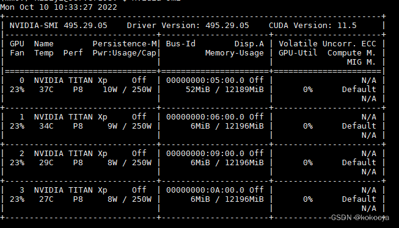Click temperature "34C" of GPU 1
This screenshot has height=228, width=399.
click(46, 126)
